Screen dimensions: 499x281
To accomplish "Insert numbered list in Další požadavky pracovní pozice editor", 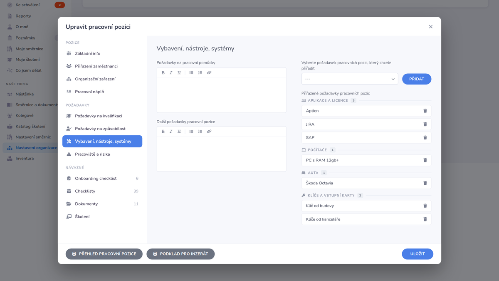I will 200,132.
